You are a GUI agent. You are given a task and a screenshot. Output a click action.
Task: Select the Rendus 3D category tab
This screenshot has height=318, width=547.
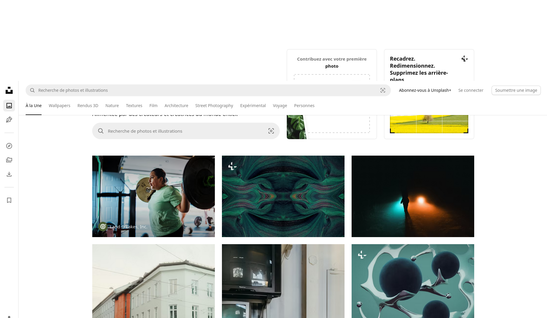[x=88, y=106]
